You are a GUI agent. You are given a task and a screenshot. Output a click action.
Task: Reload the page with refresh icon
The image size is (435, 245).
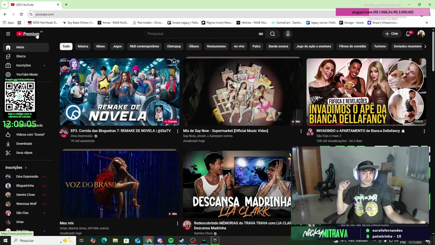[x=21, y=14]
